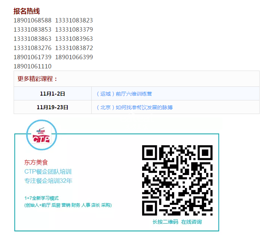Click phone number 18901061739
274x235 pixels.
[x=32, y=57]
